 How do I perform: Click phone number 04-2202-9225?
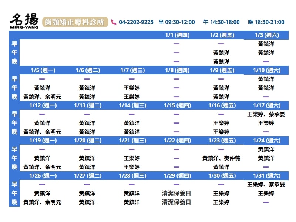click(137, 22)
